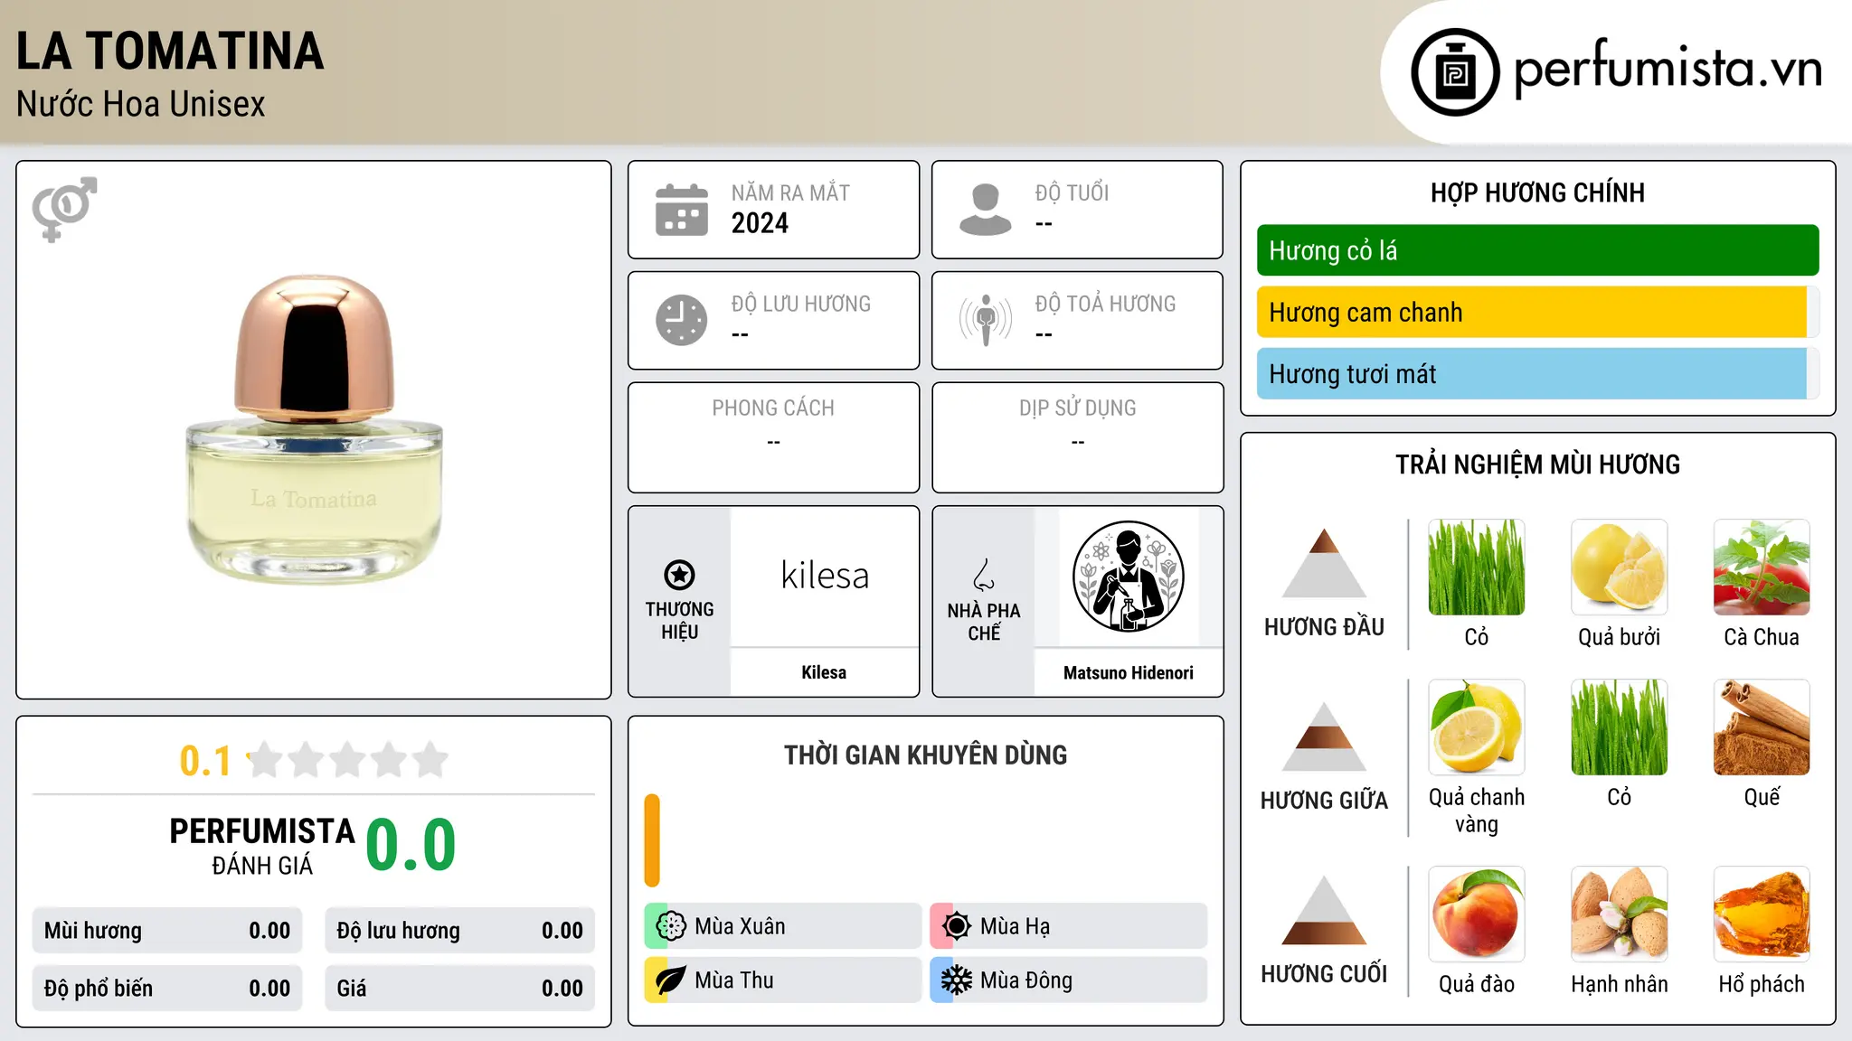Click the Hương giữa pyramid icon
The image size is (1852, 1041).
1324,736
